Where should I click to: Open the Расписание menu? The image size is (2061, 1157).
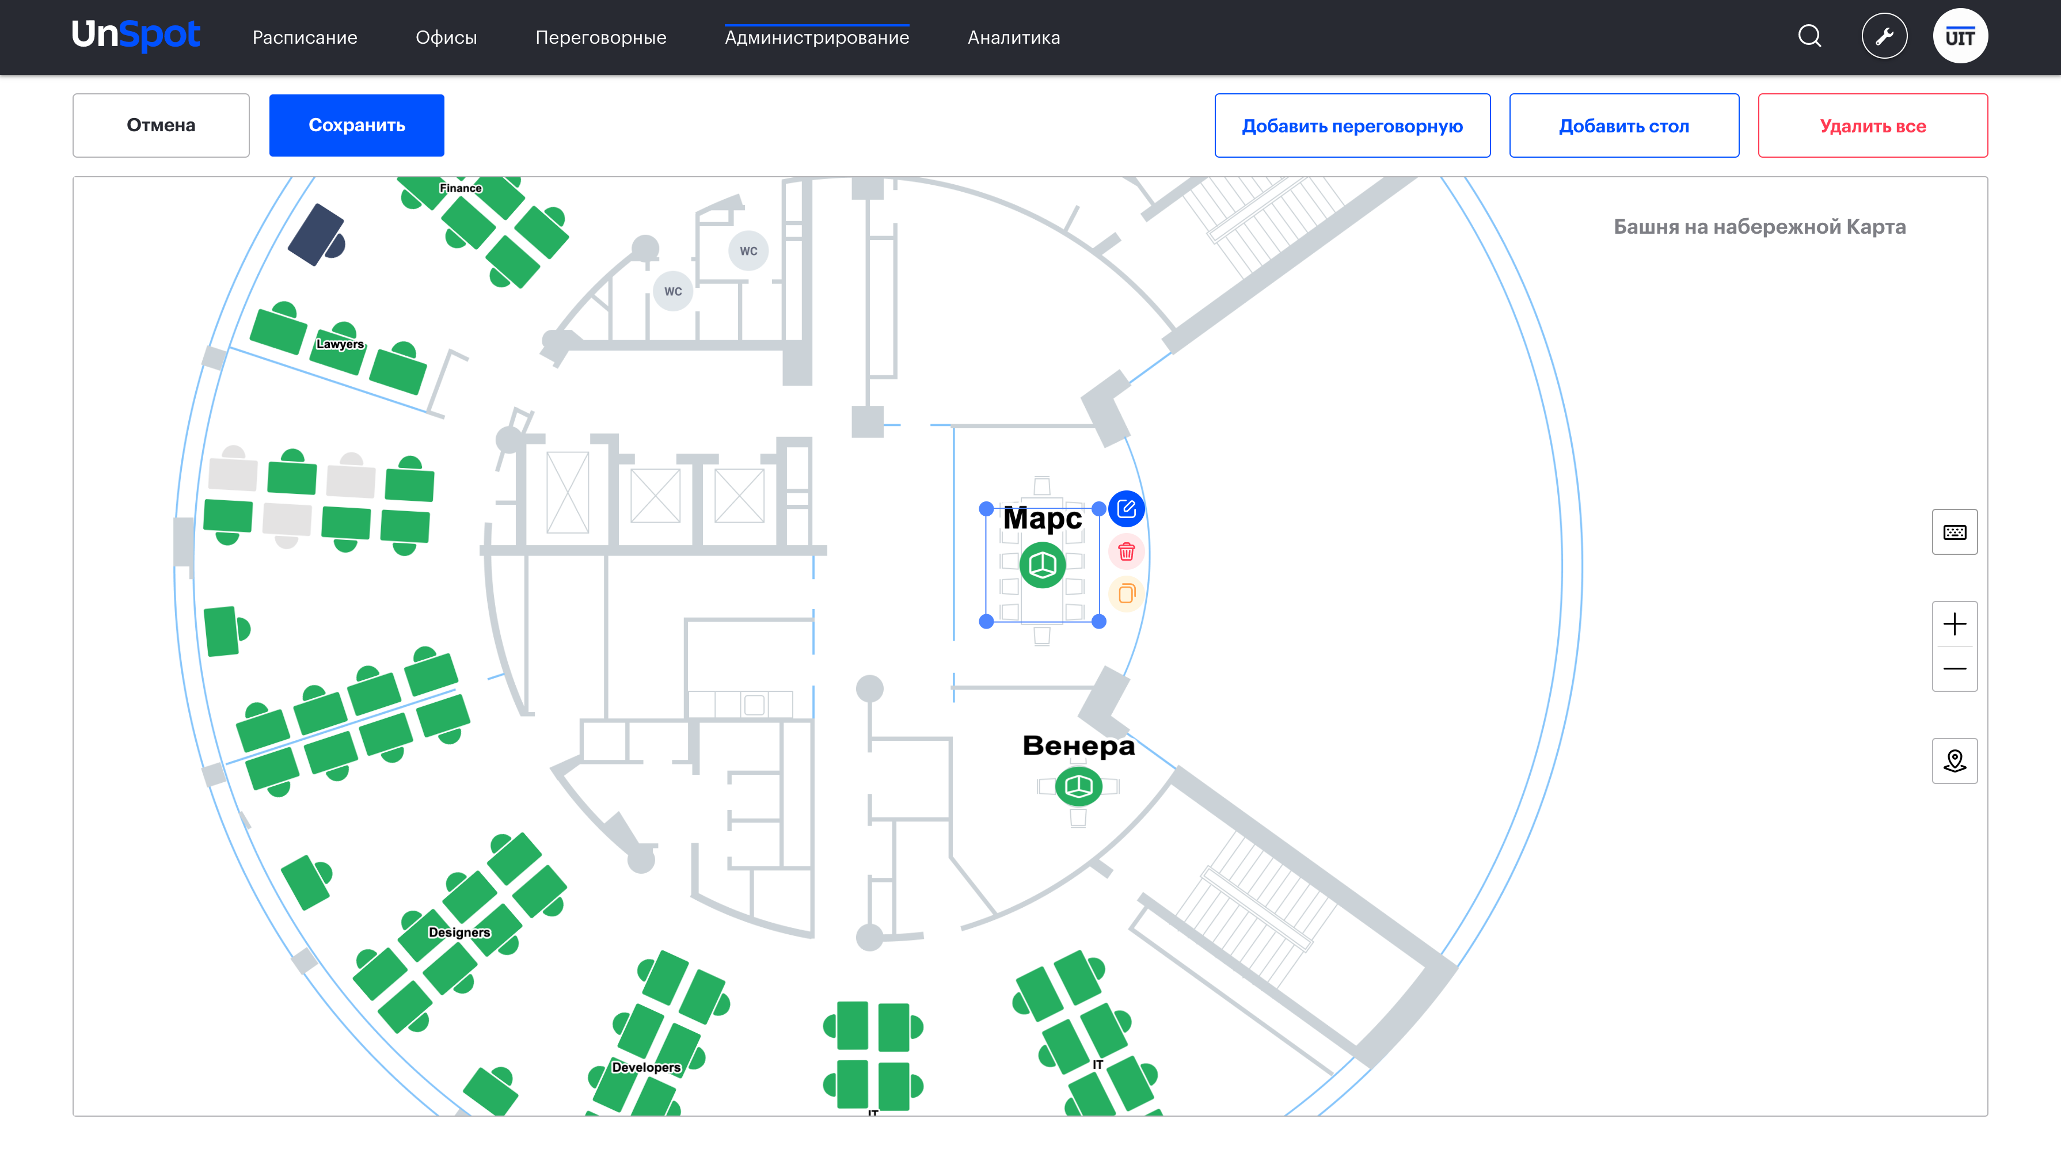[305, 37]
